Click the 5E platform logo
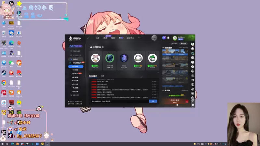This screenshot has height=146, width=260. 75,38
